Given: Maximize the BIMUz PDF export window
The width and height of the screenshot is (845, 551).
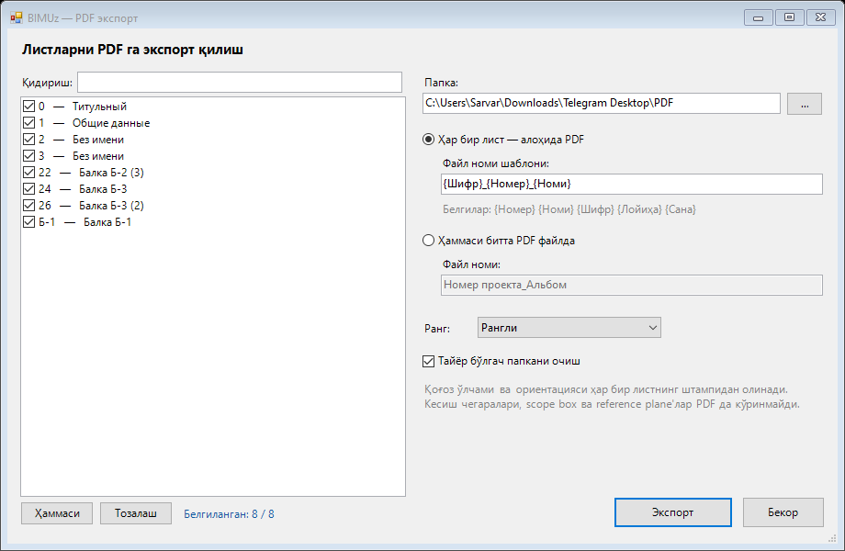Looking at the screenshot, I should click(790, 17).
